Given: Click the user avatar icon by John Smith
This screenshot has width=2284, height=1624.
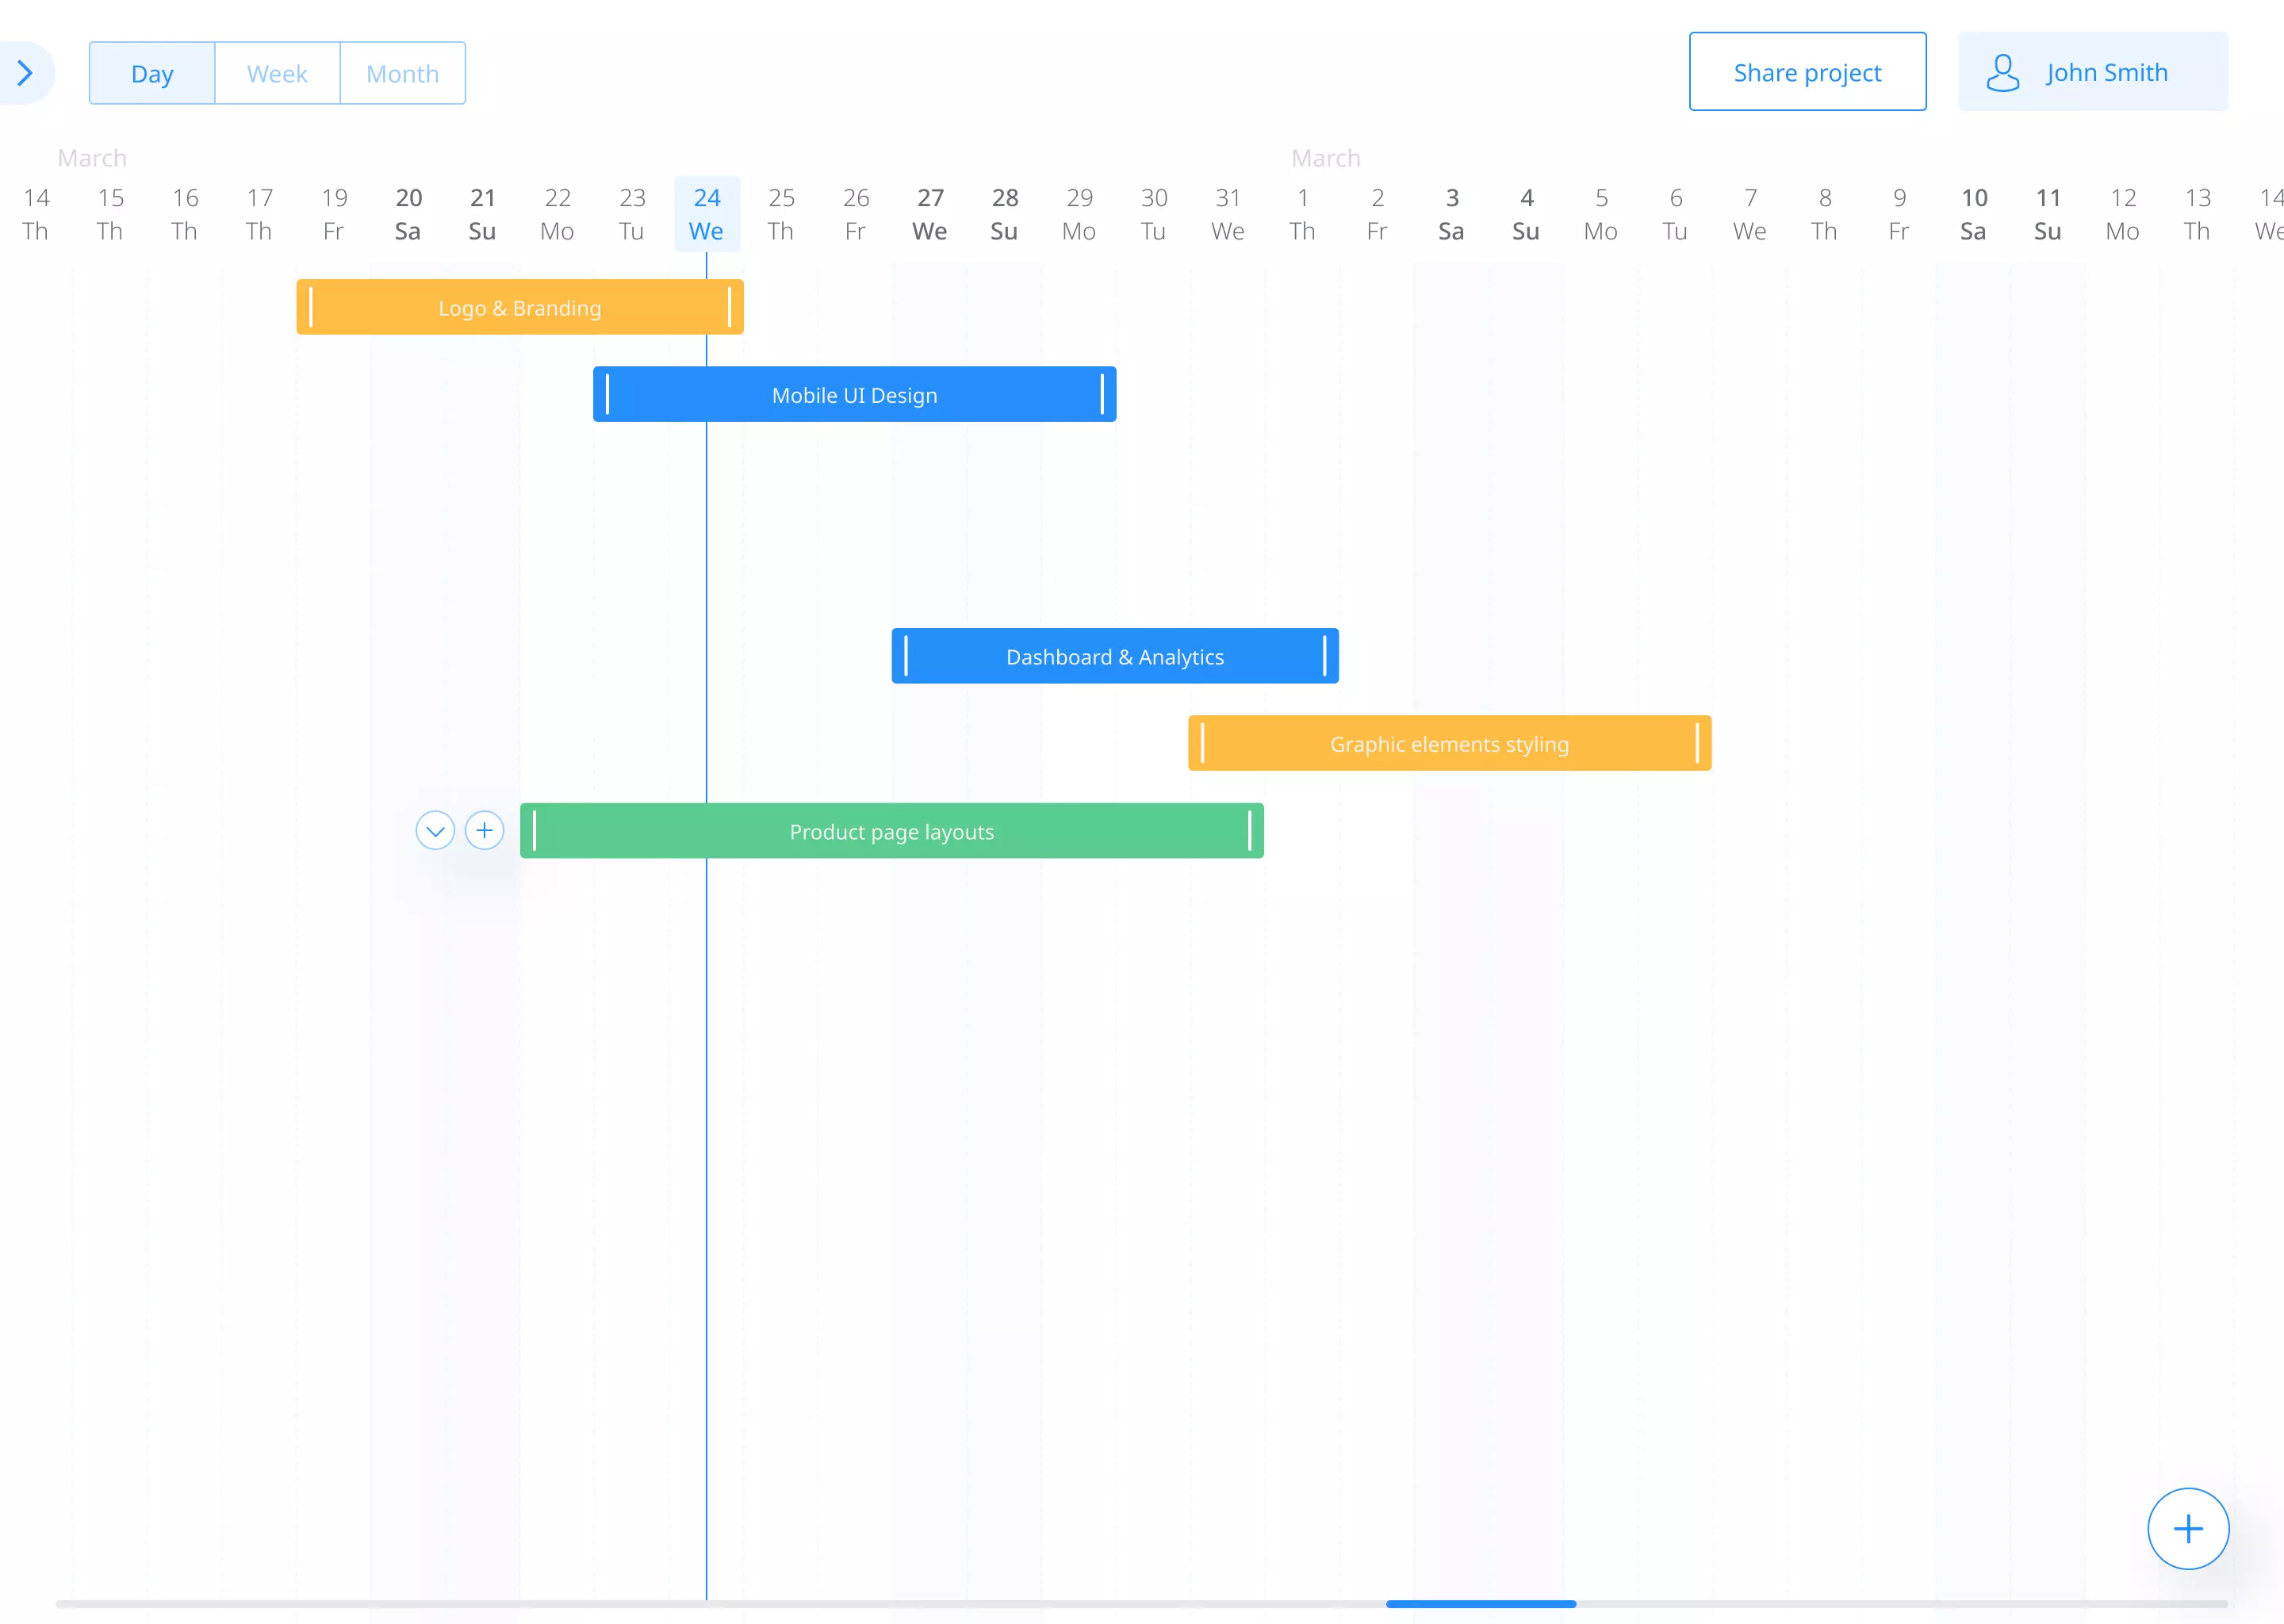Looking at the screenshot, I should [2002, 73].
